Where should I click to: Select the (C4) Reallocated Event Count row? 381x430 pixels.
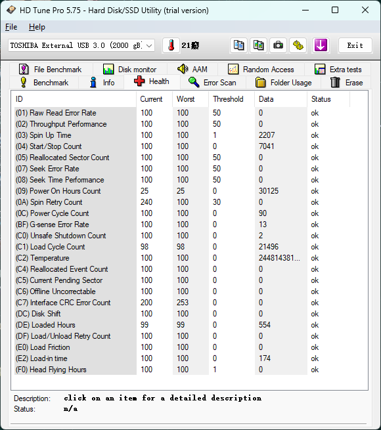182,269
